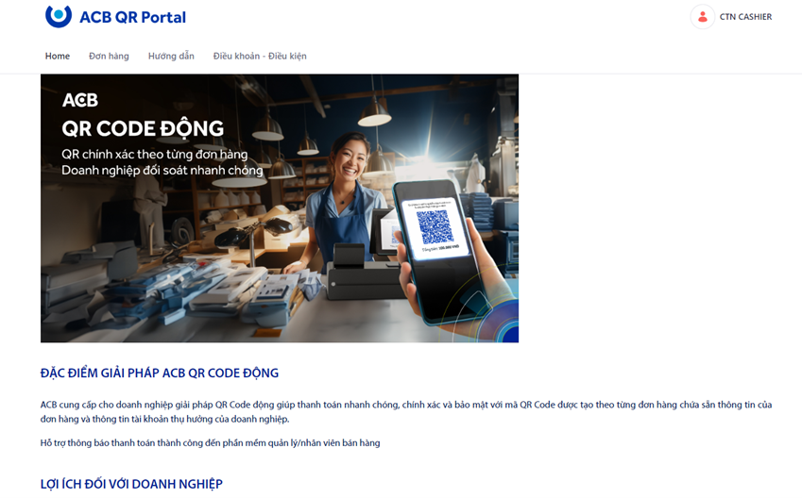The width and height of the screenshot is (802, 498).
Task: Click the CTN CASHIER account name
Action: pyautogui.click(x=745, y=17)
